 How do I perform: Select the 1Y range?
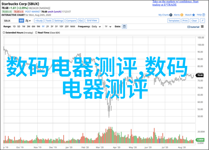tap(43, 26)
